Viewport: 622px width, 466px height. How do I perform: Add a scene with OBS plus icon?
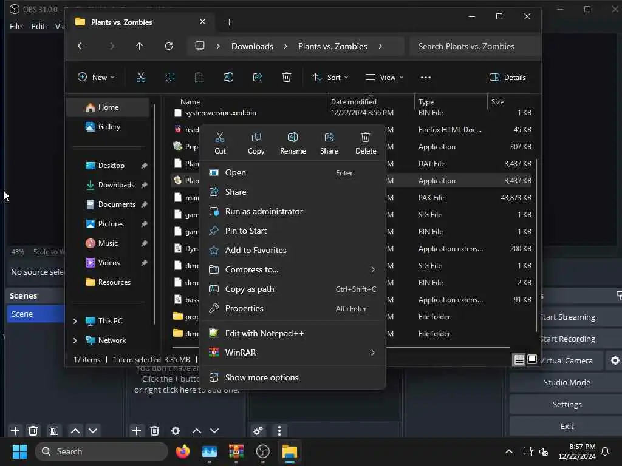[x=15, y=431]
